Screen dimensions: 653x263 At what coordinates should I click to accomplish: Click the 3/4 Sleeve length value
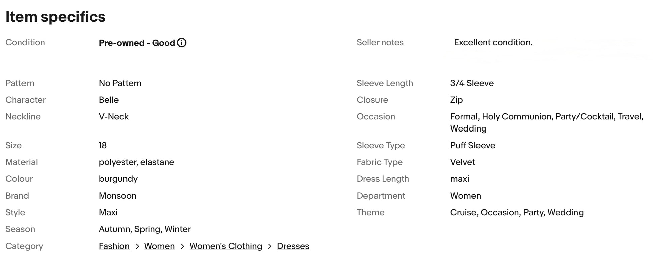coord(472,83)
